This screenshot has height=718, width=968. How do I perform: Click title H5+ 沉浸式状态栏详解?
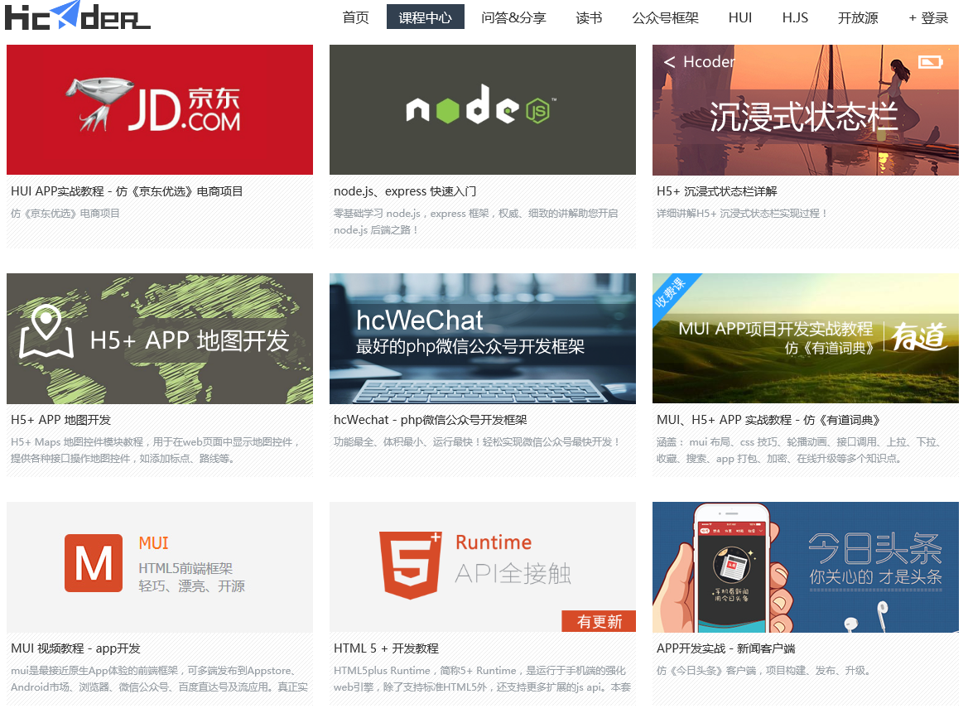717,191
